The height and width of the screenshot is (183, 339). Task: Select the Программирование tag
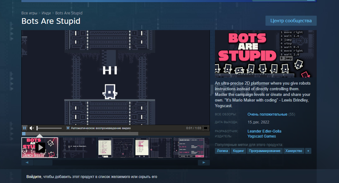click(x=265, y=151)
